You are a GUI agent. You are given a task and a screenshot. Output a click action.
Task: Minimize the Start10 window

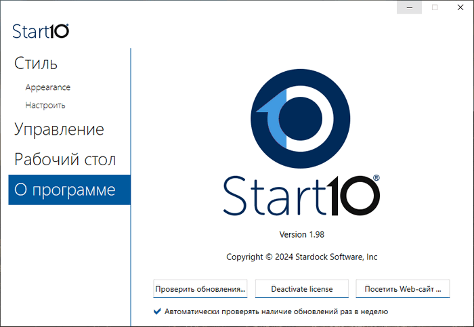(409, 7)
